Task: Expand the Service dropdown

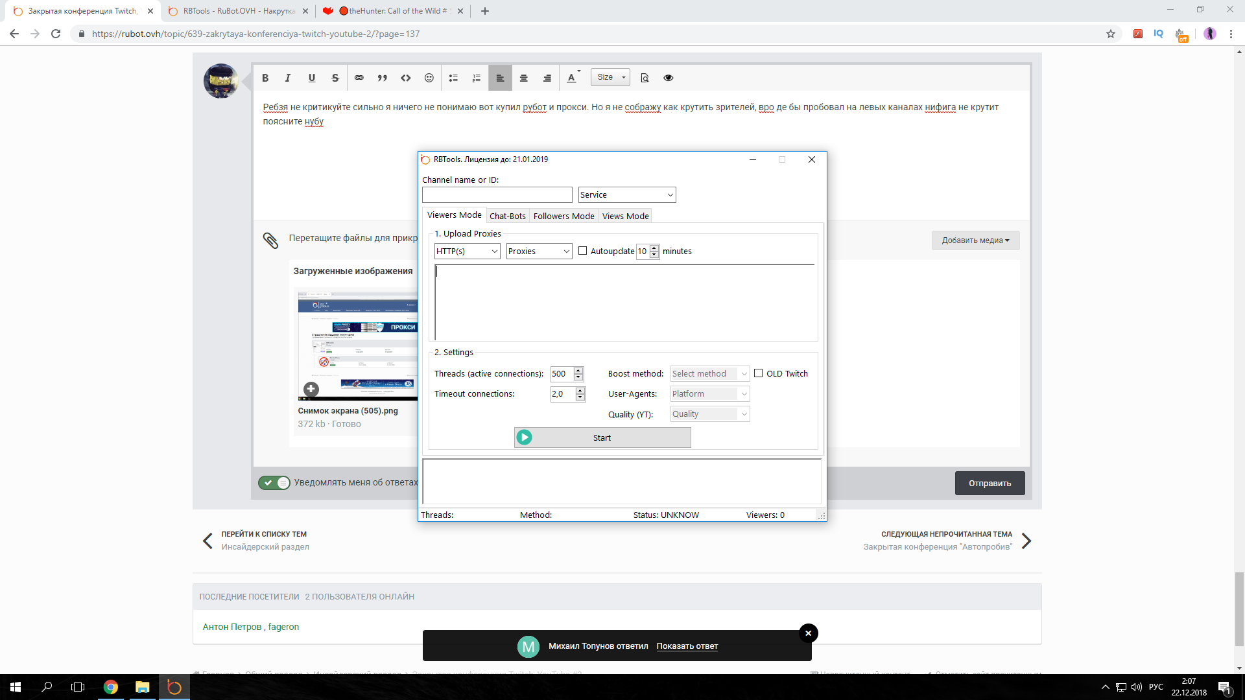Action: [x=626, y=194]
